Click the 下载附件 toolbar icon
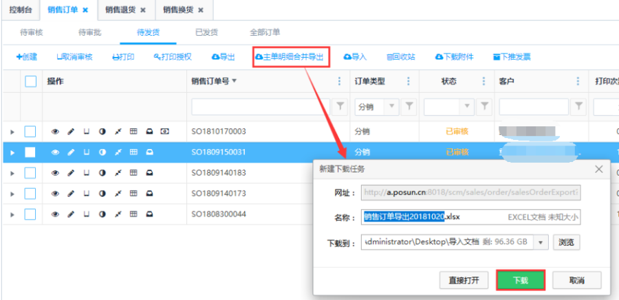 click(455, 57)
